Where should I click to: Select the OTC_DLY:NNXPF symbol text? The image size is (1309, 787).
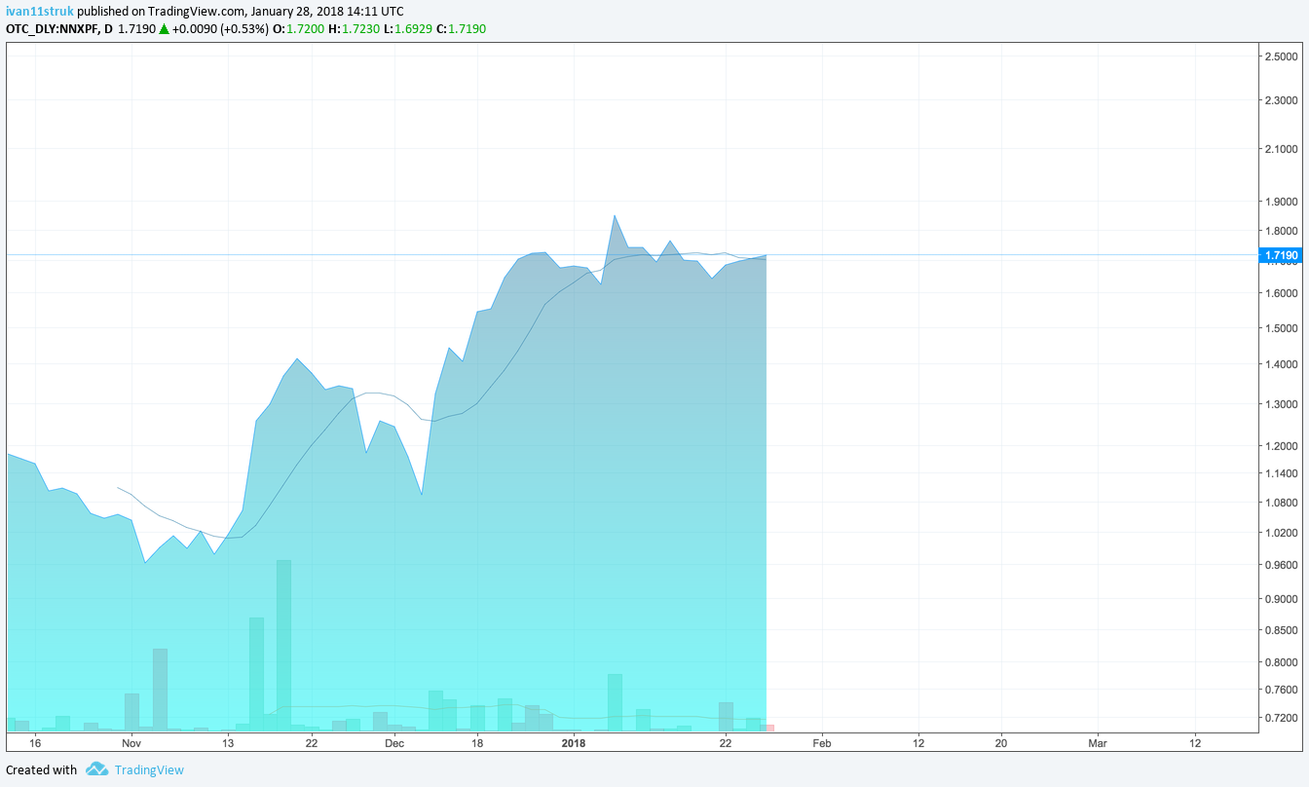click(56, 28)
